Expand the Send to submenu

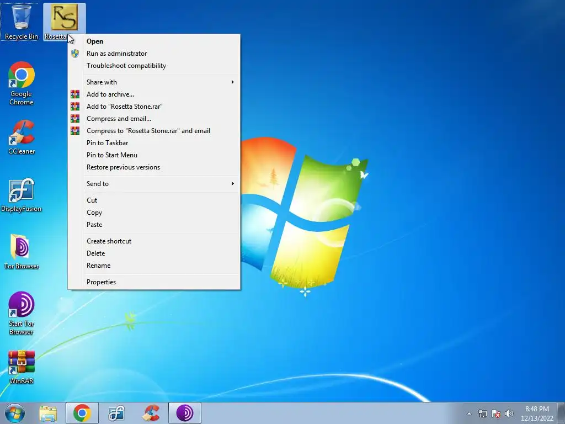point(154,184)
